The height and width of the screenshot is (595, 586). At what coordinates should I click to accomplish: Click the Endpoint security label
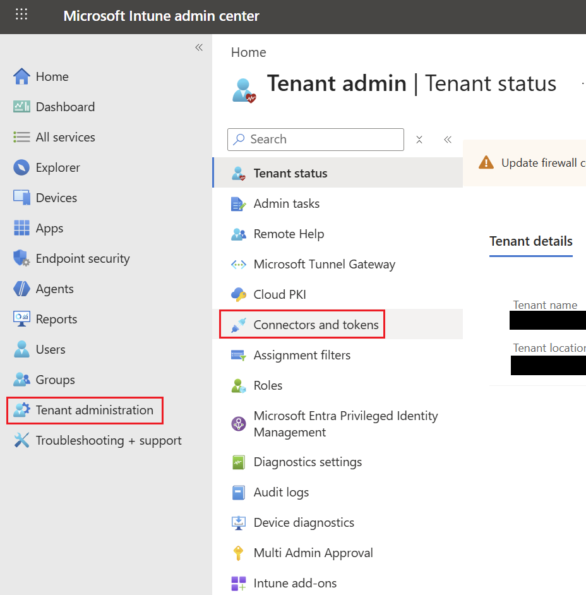tap(83, 259)
